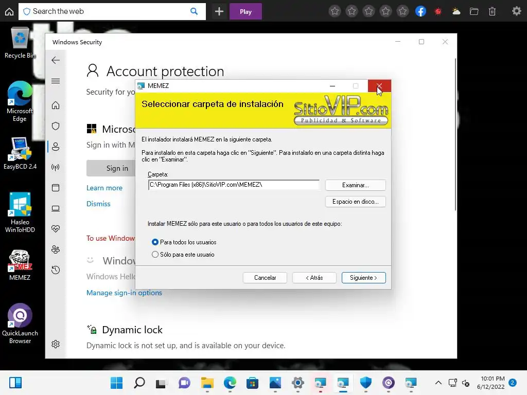Go back in Windows Security

(56, 60)
